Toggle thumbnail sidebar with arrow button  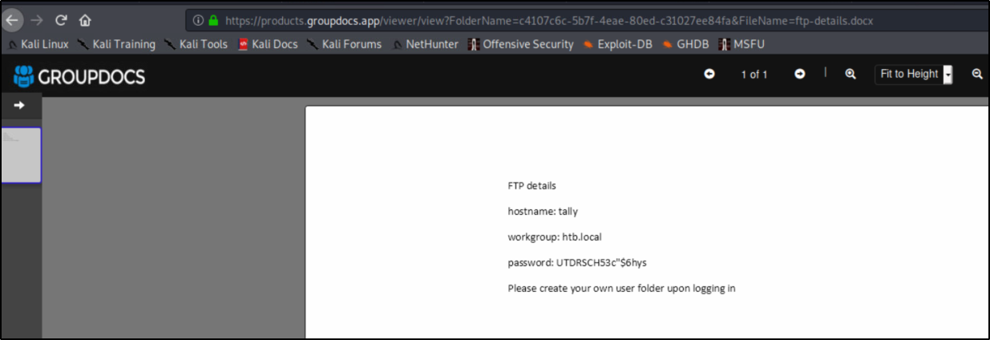click(20, 105)
